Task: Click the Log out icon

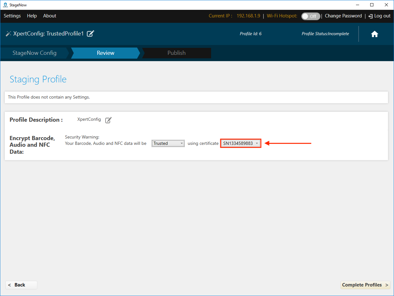Action: click(370, 16)
